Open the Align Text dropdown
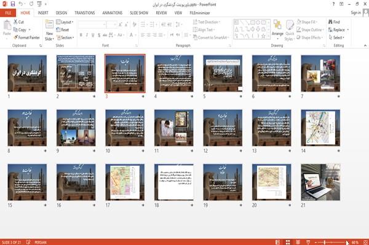369x245 pixels. 204,30
